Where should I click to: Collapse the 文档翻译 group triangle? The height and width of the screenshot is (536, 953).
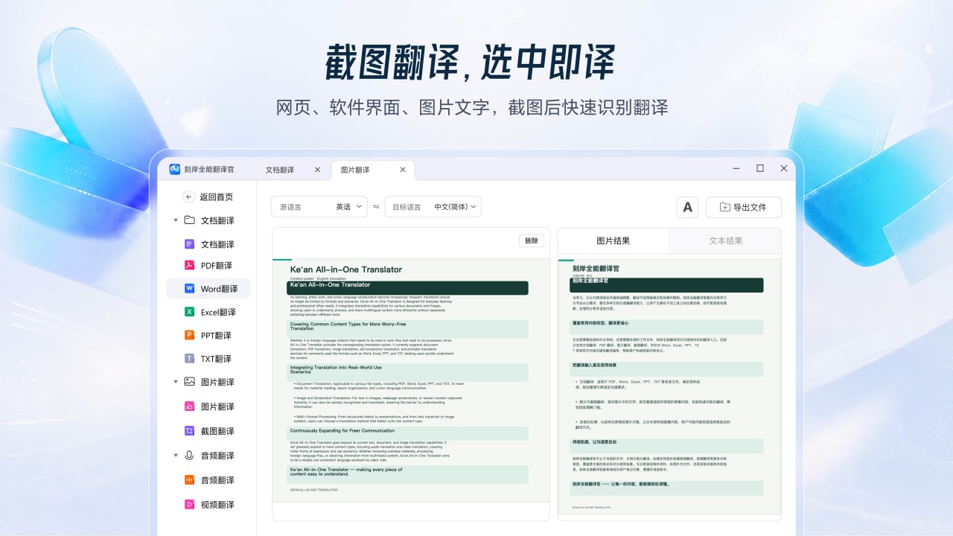point(176,220)
